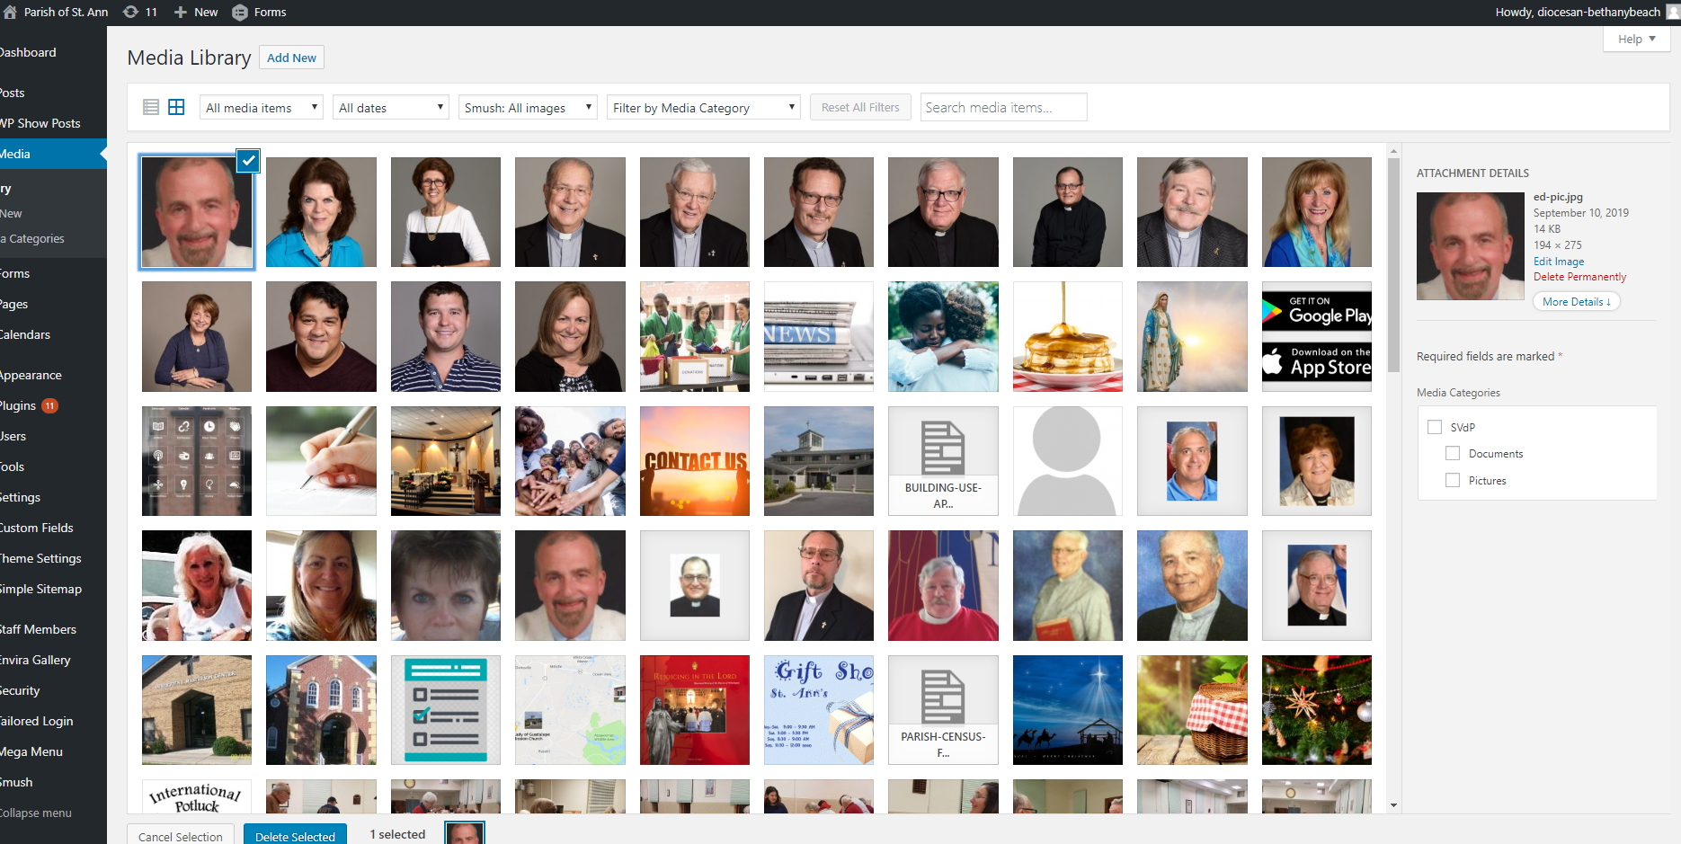Open Staff Members in sidebar menu
The width and height of the screenshot is (1681, 844).
(x=39, y=629)
